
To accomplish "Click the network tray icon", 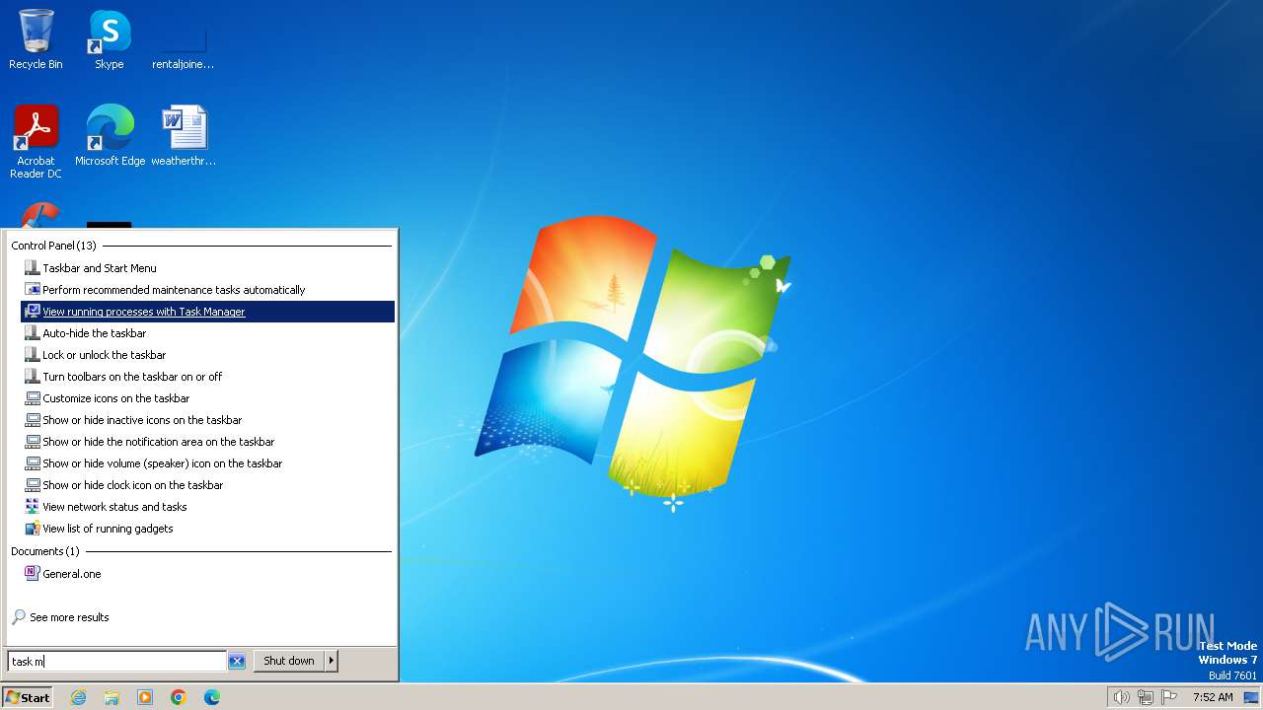I will coord(1146,697).
